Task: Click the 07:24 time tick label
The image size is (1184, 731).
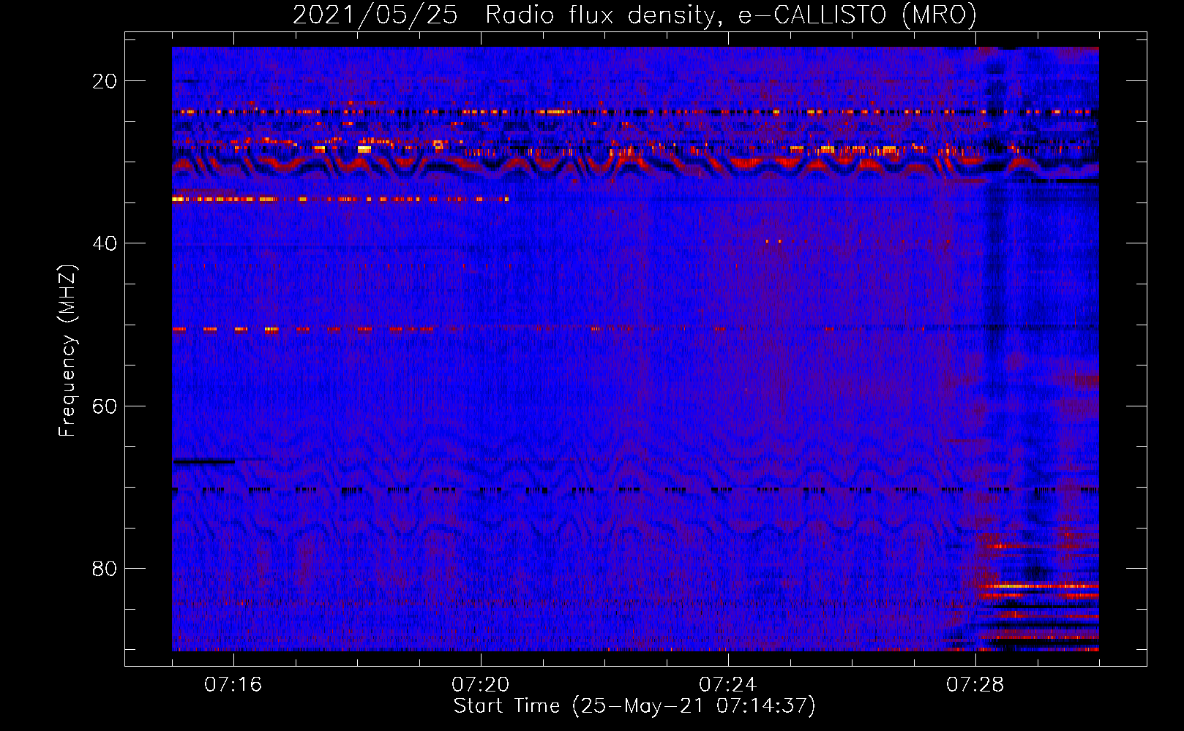Action: tap(727, 685)
